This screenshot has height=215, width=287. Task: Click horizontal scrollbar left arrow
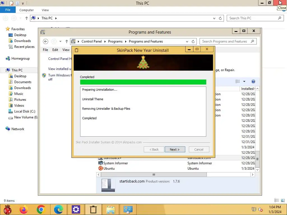pyautogui.click(x=99, y=175)
